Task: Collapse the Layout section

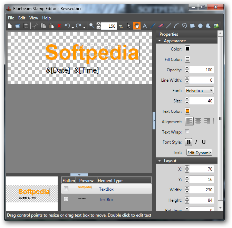Action: 159,161
